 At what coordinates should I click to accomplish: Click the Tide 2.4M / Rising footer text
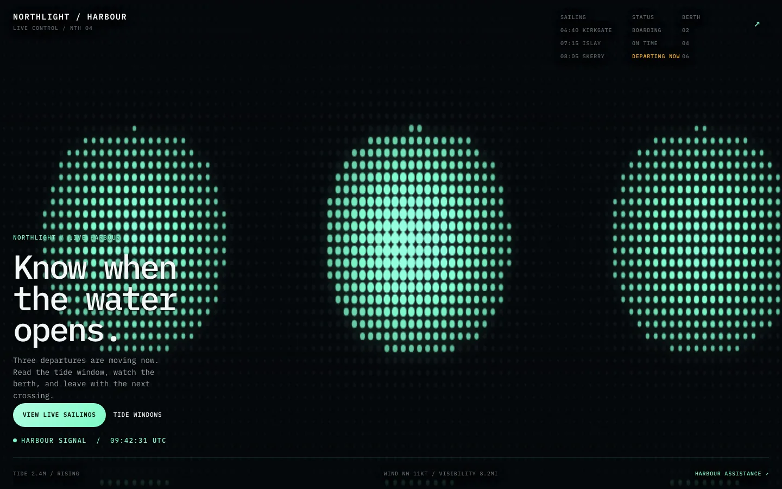click(46, 474)
